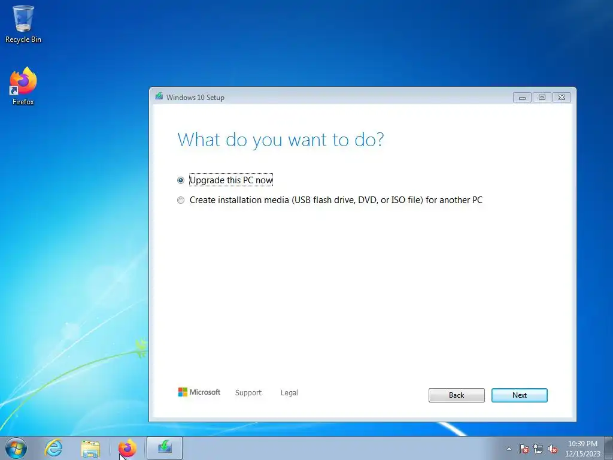613x460 pixels.
Task: Click the 'What do you want to do?' heading
Action: (x=281, y=140)
